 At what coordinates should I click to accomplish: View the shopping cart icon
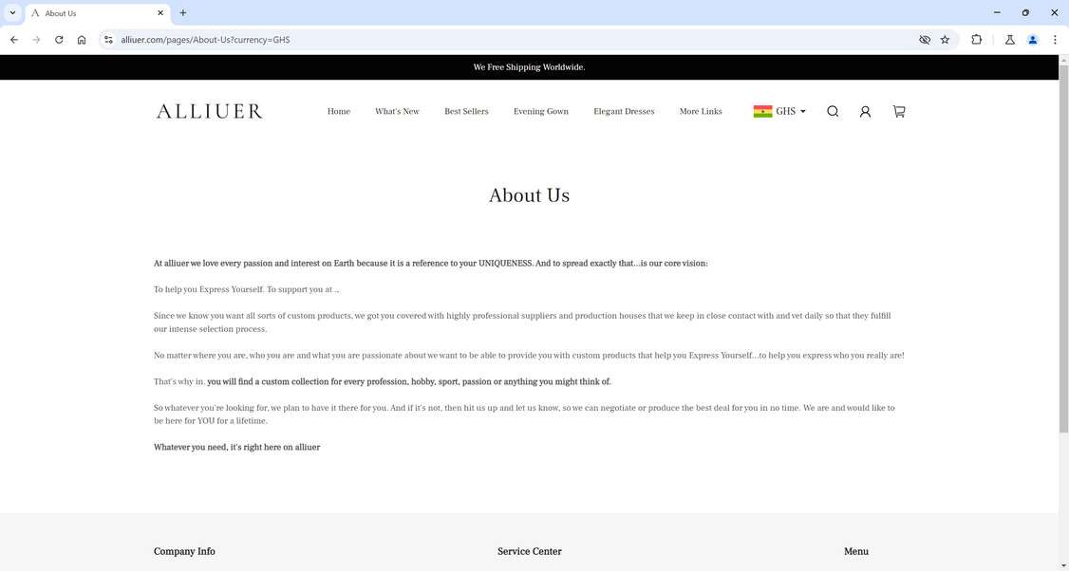898,111
